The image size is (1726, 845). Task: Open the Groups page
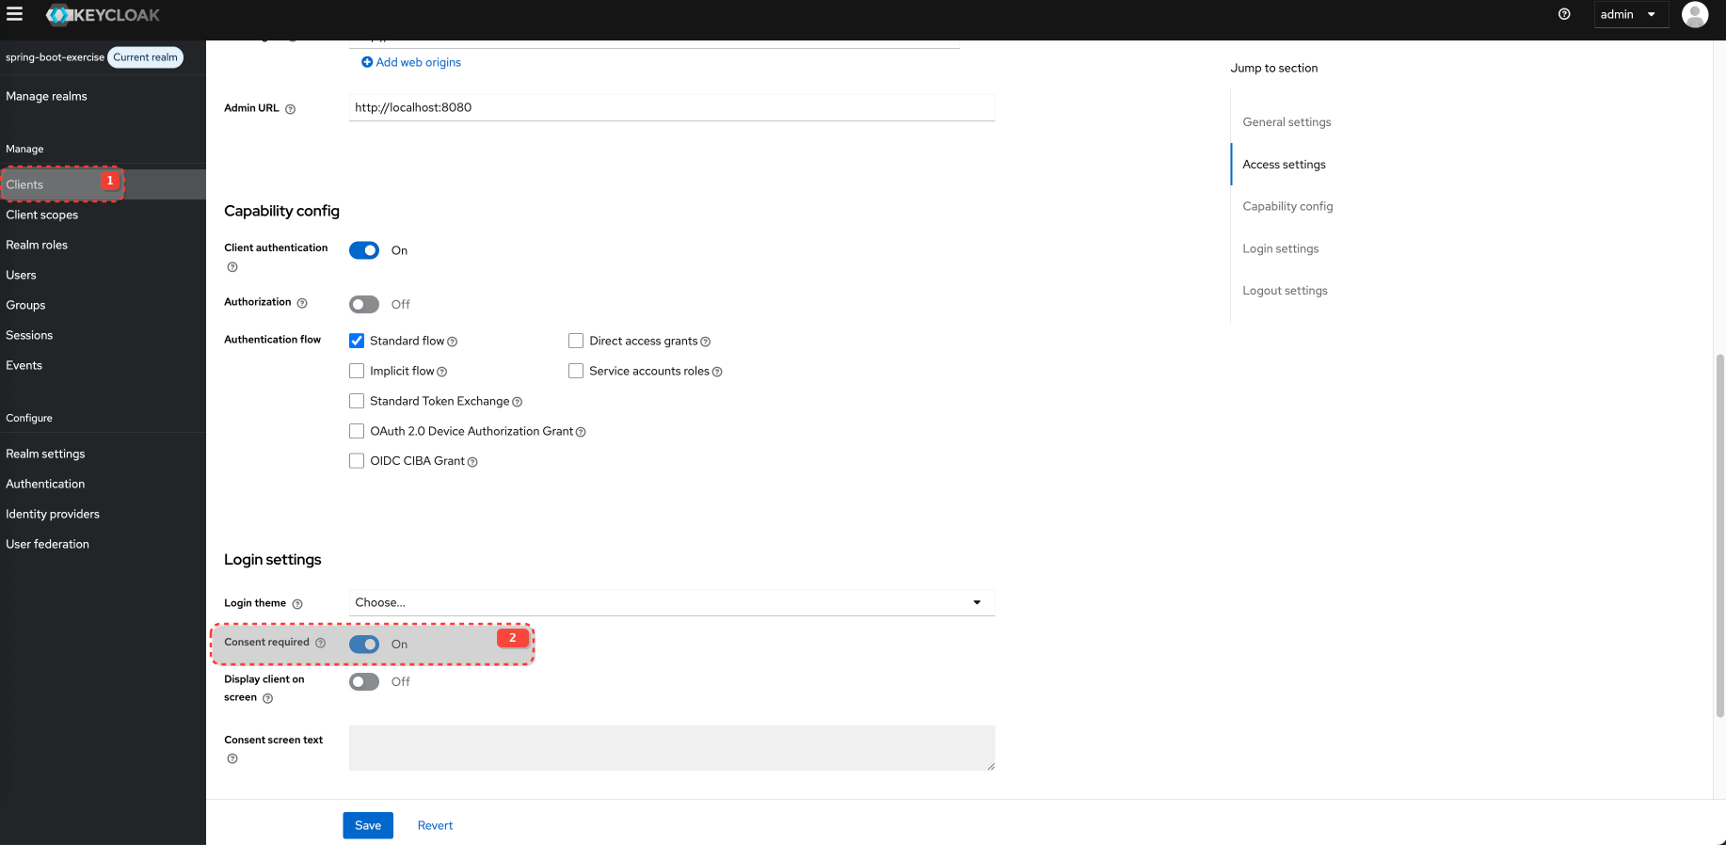[25, 305]
